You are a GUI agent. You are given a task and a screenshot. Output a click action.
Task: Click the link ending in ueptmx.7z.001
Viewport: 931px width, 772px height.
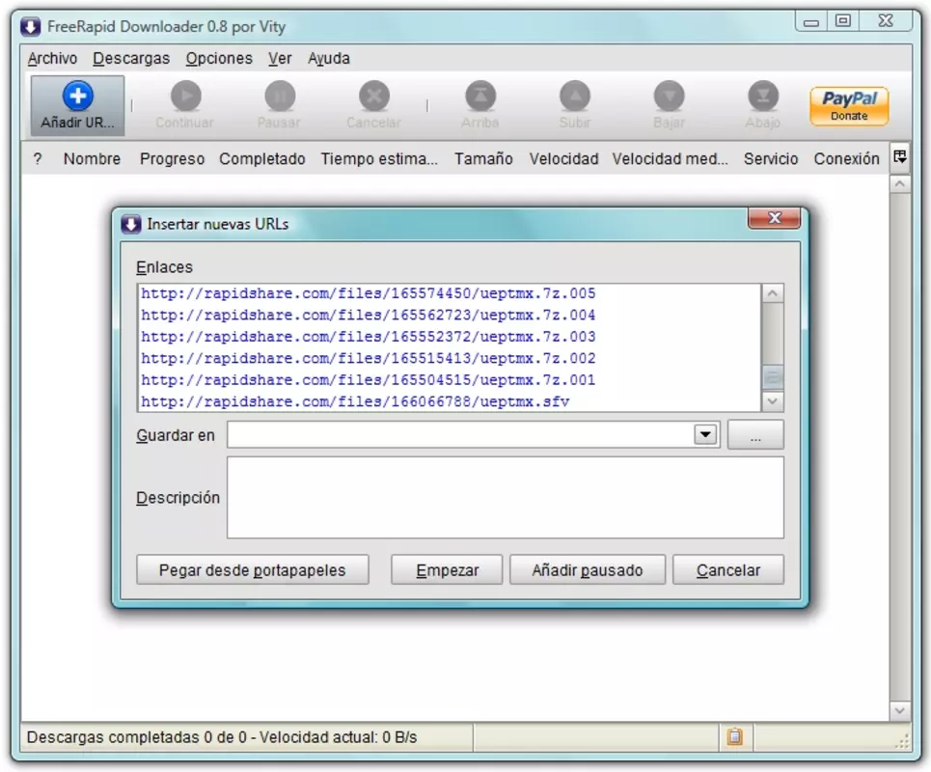[369, 380]
